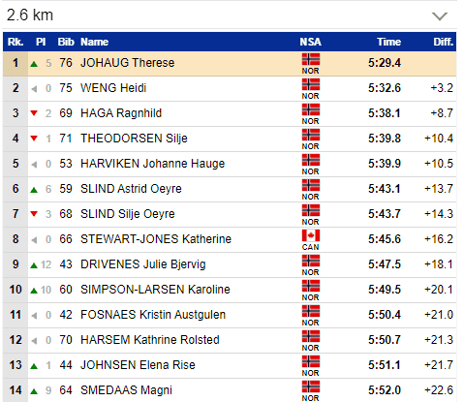Click the Diff. column header

pos(443,42)
